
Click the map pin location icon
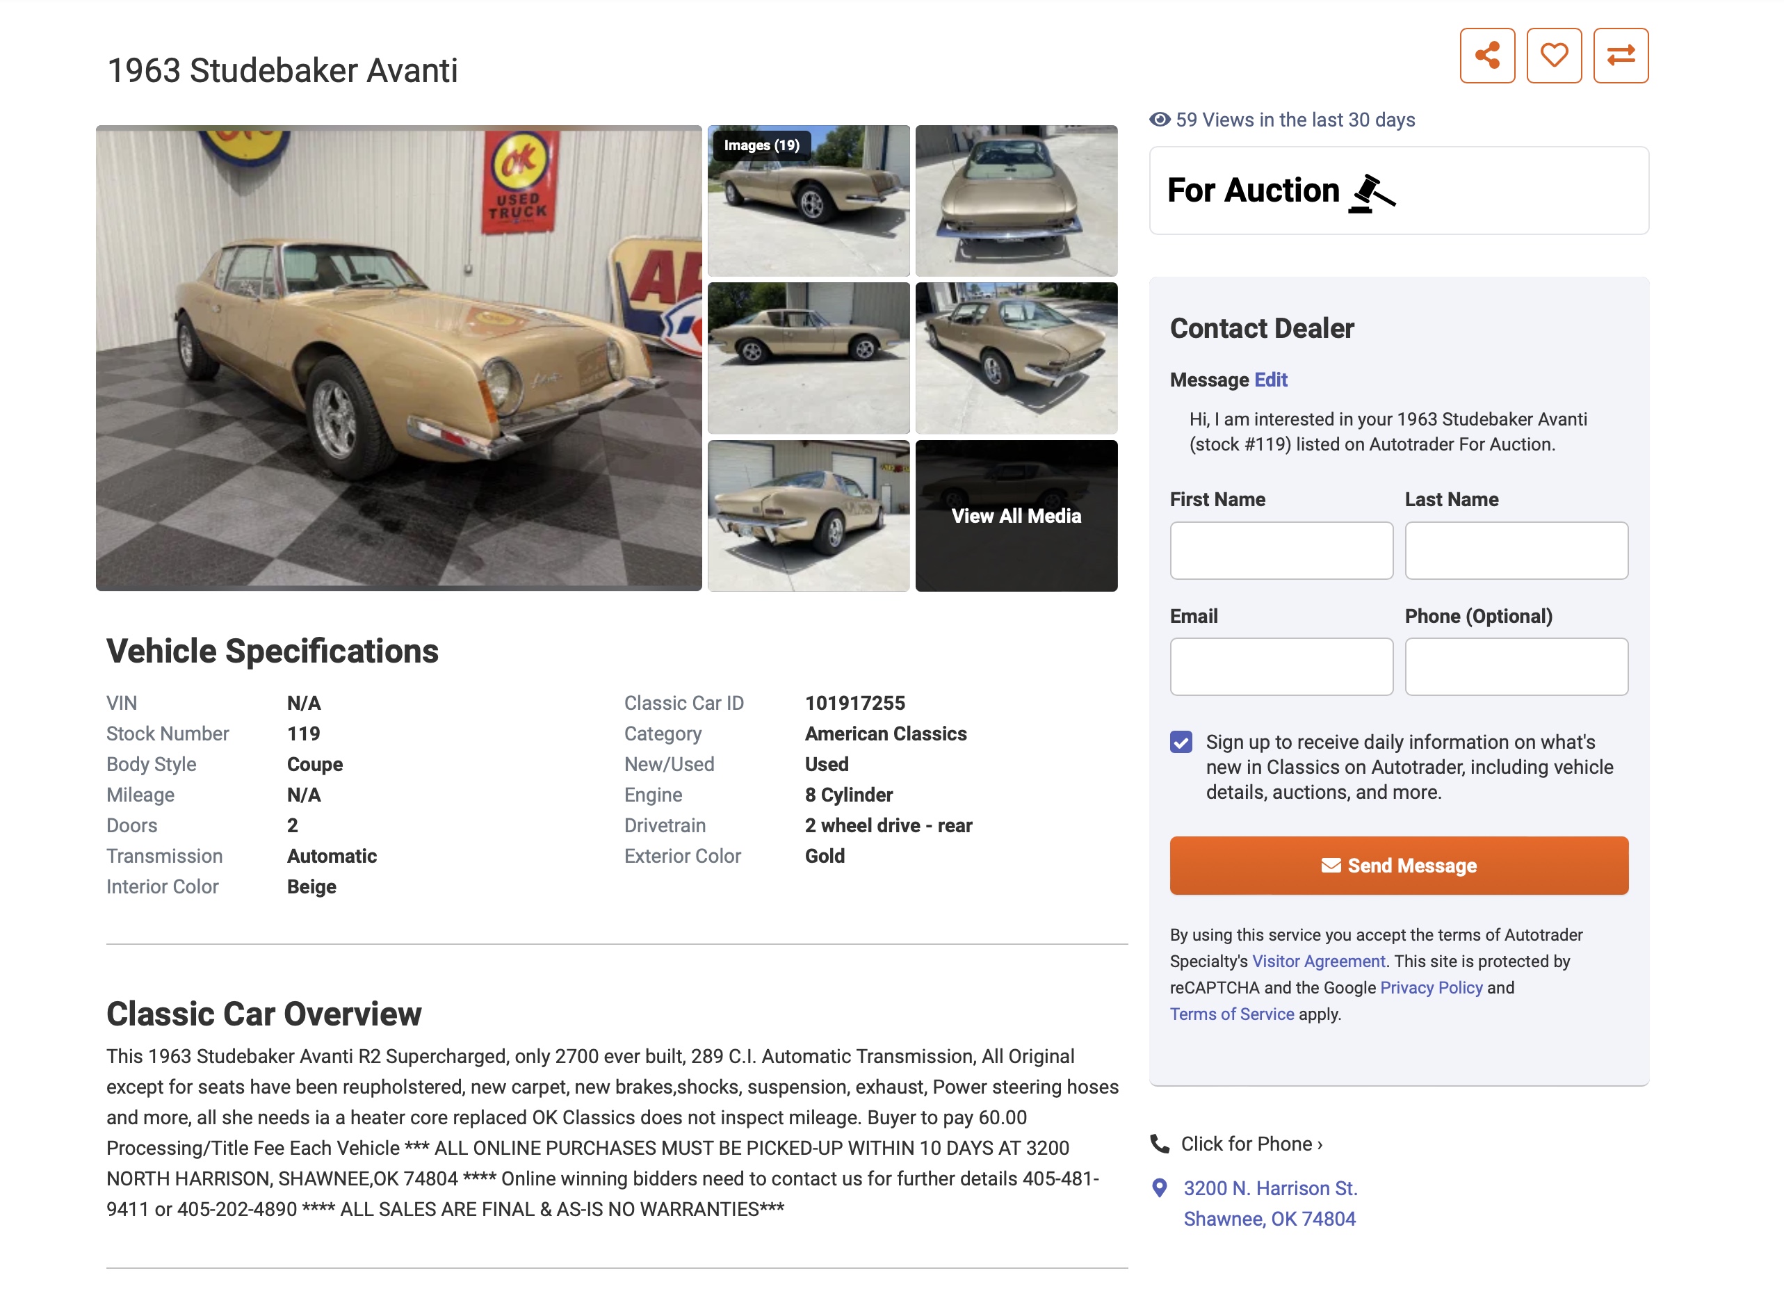click(1159, 1187)
